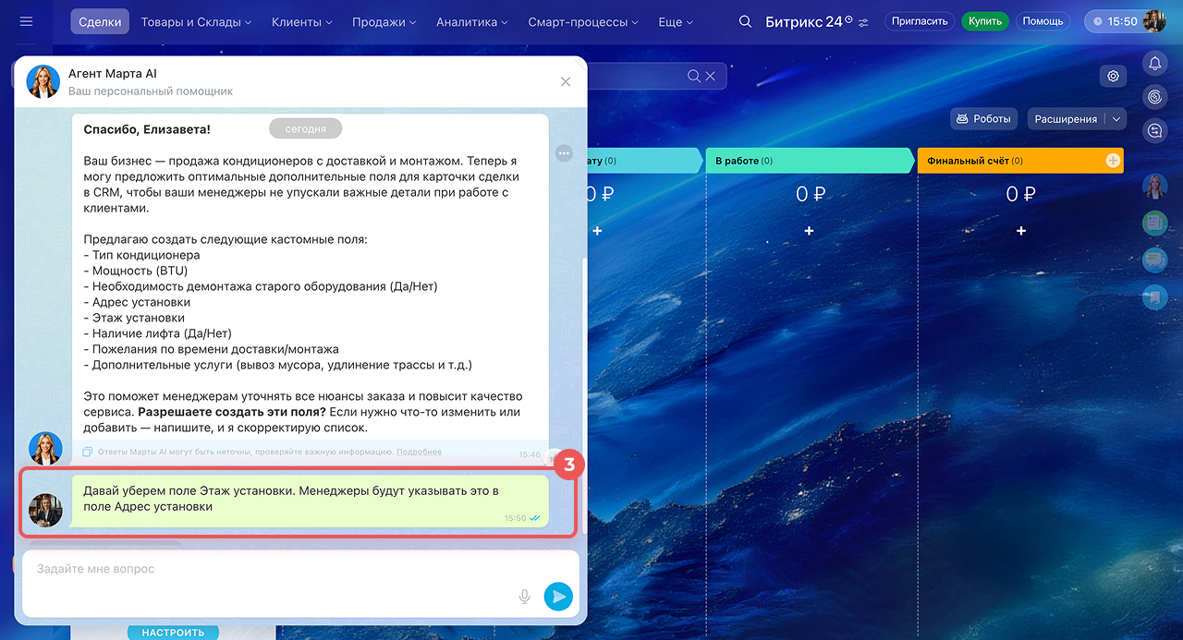The image size is (1183, 640).
Task: Open the notifications bell
Action: click(x=1154, y=63)
